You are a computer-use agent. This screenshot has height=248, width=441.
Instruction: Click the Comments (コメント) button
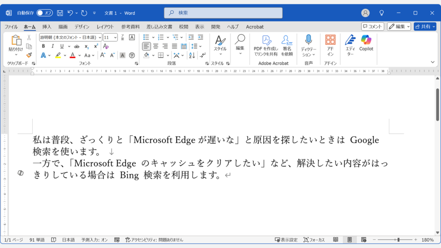coord(373,26)
